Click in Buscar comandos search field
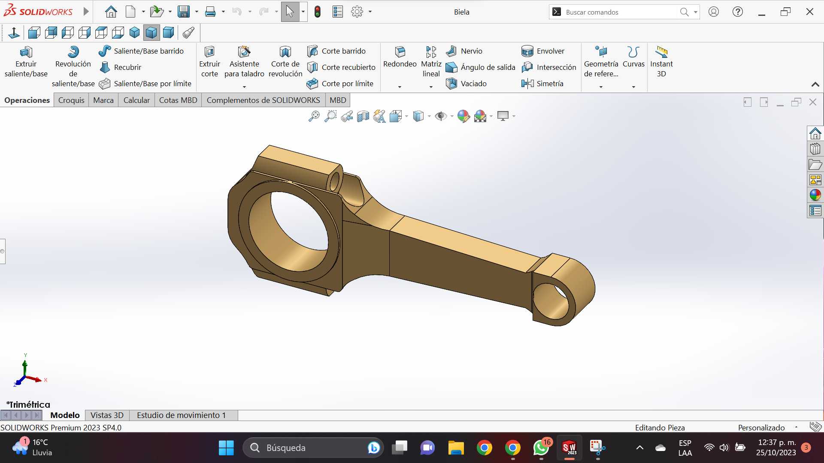This screenshot has width=824, height=463. coord(620,12)
